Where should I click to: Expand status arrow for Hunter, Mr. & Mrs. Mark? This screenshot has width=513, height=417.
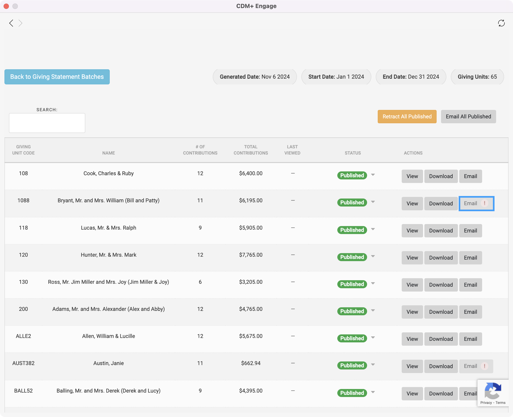tap(373, 257)
